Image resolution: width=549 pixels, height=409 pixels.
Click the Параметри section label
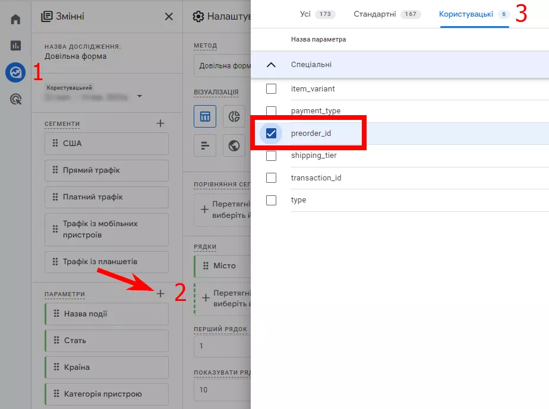[65, 294]
